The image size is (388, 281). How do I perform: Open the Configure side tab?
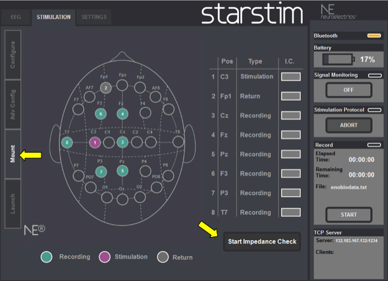[x=13, y=54]
